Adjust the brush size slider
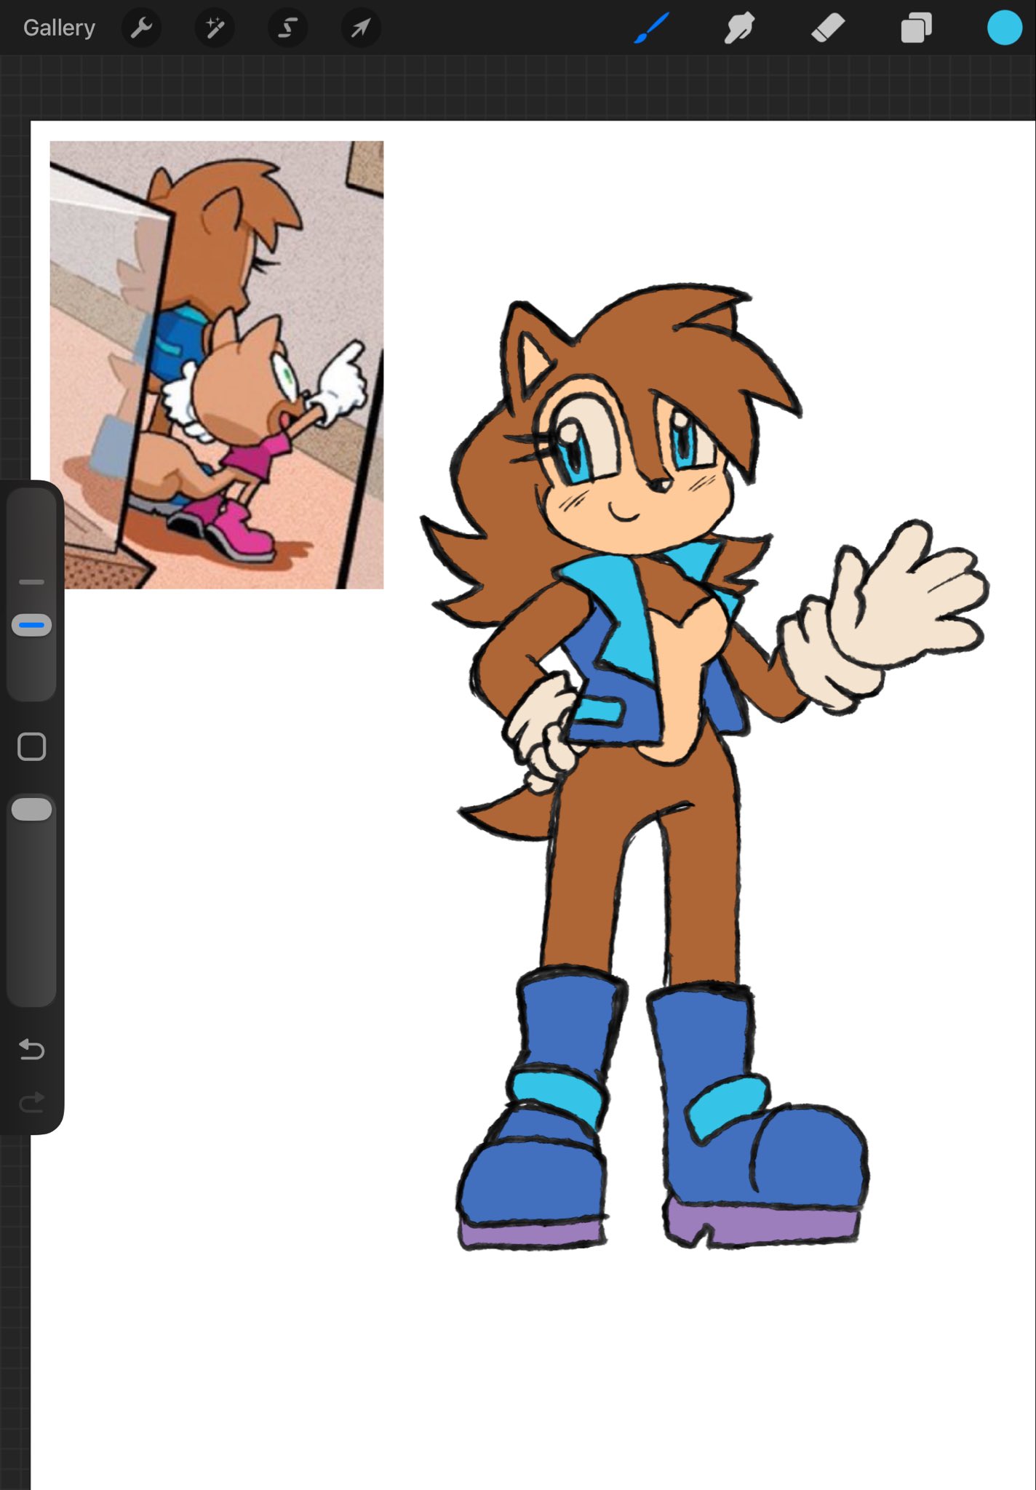The width and height of the screenshot is (1036, 1490). click(32, 594)
